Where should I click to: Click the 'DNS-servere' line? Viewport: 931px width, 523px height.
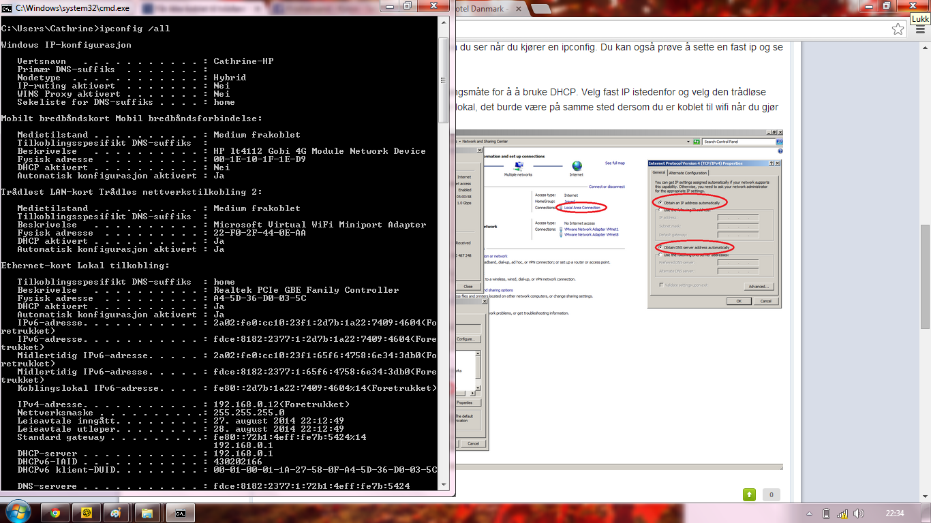click(213, 486)
